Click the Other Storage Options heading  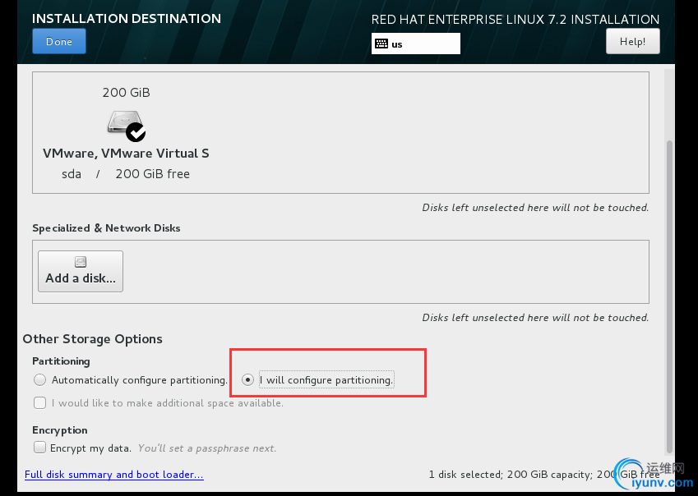[x=93, y=339]
